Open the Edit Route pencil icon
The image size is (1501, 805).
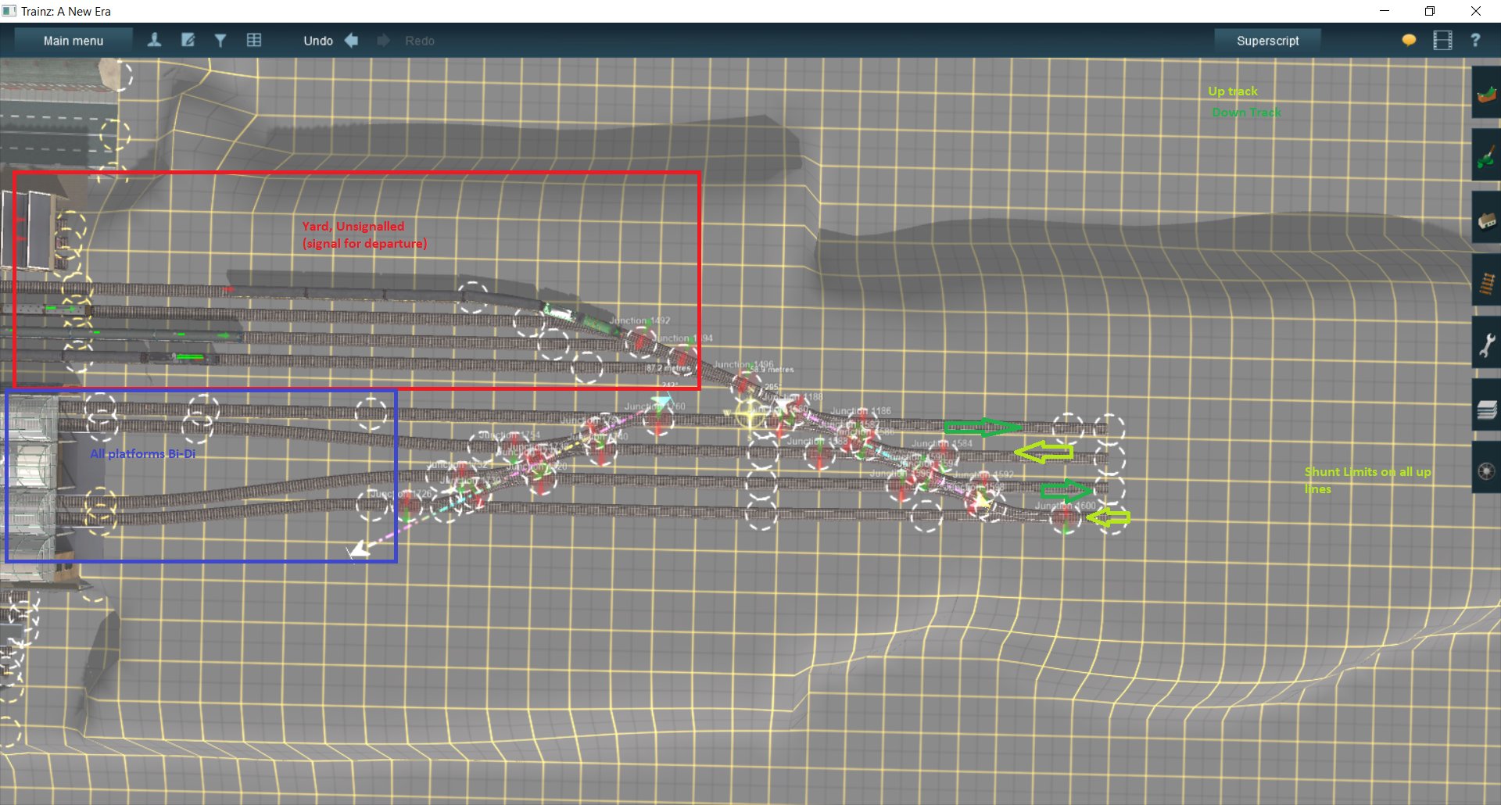188,40
